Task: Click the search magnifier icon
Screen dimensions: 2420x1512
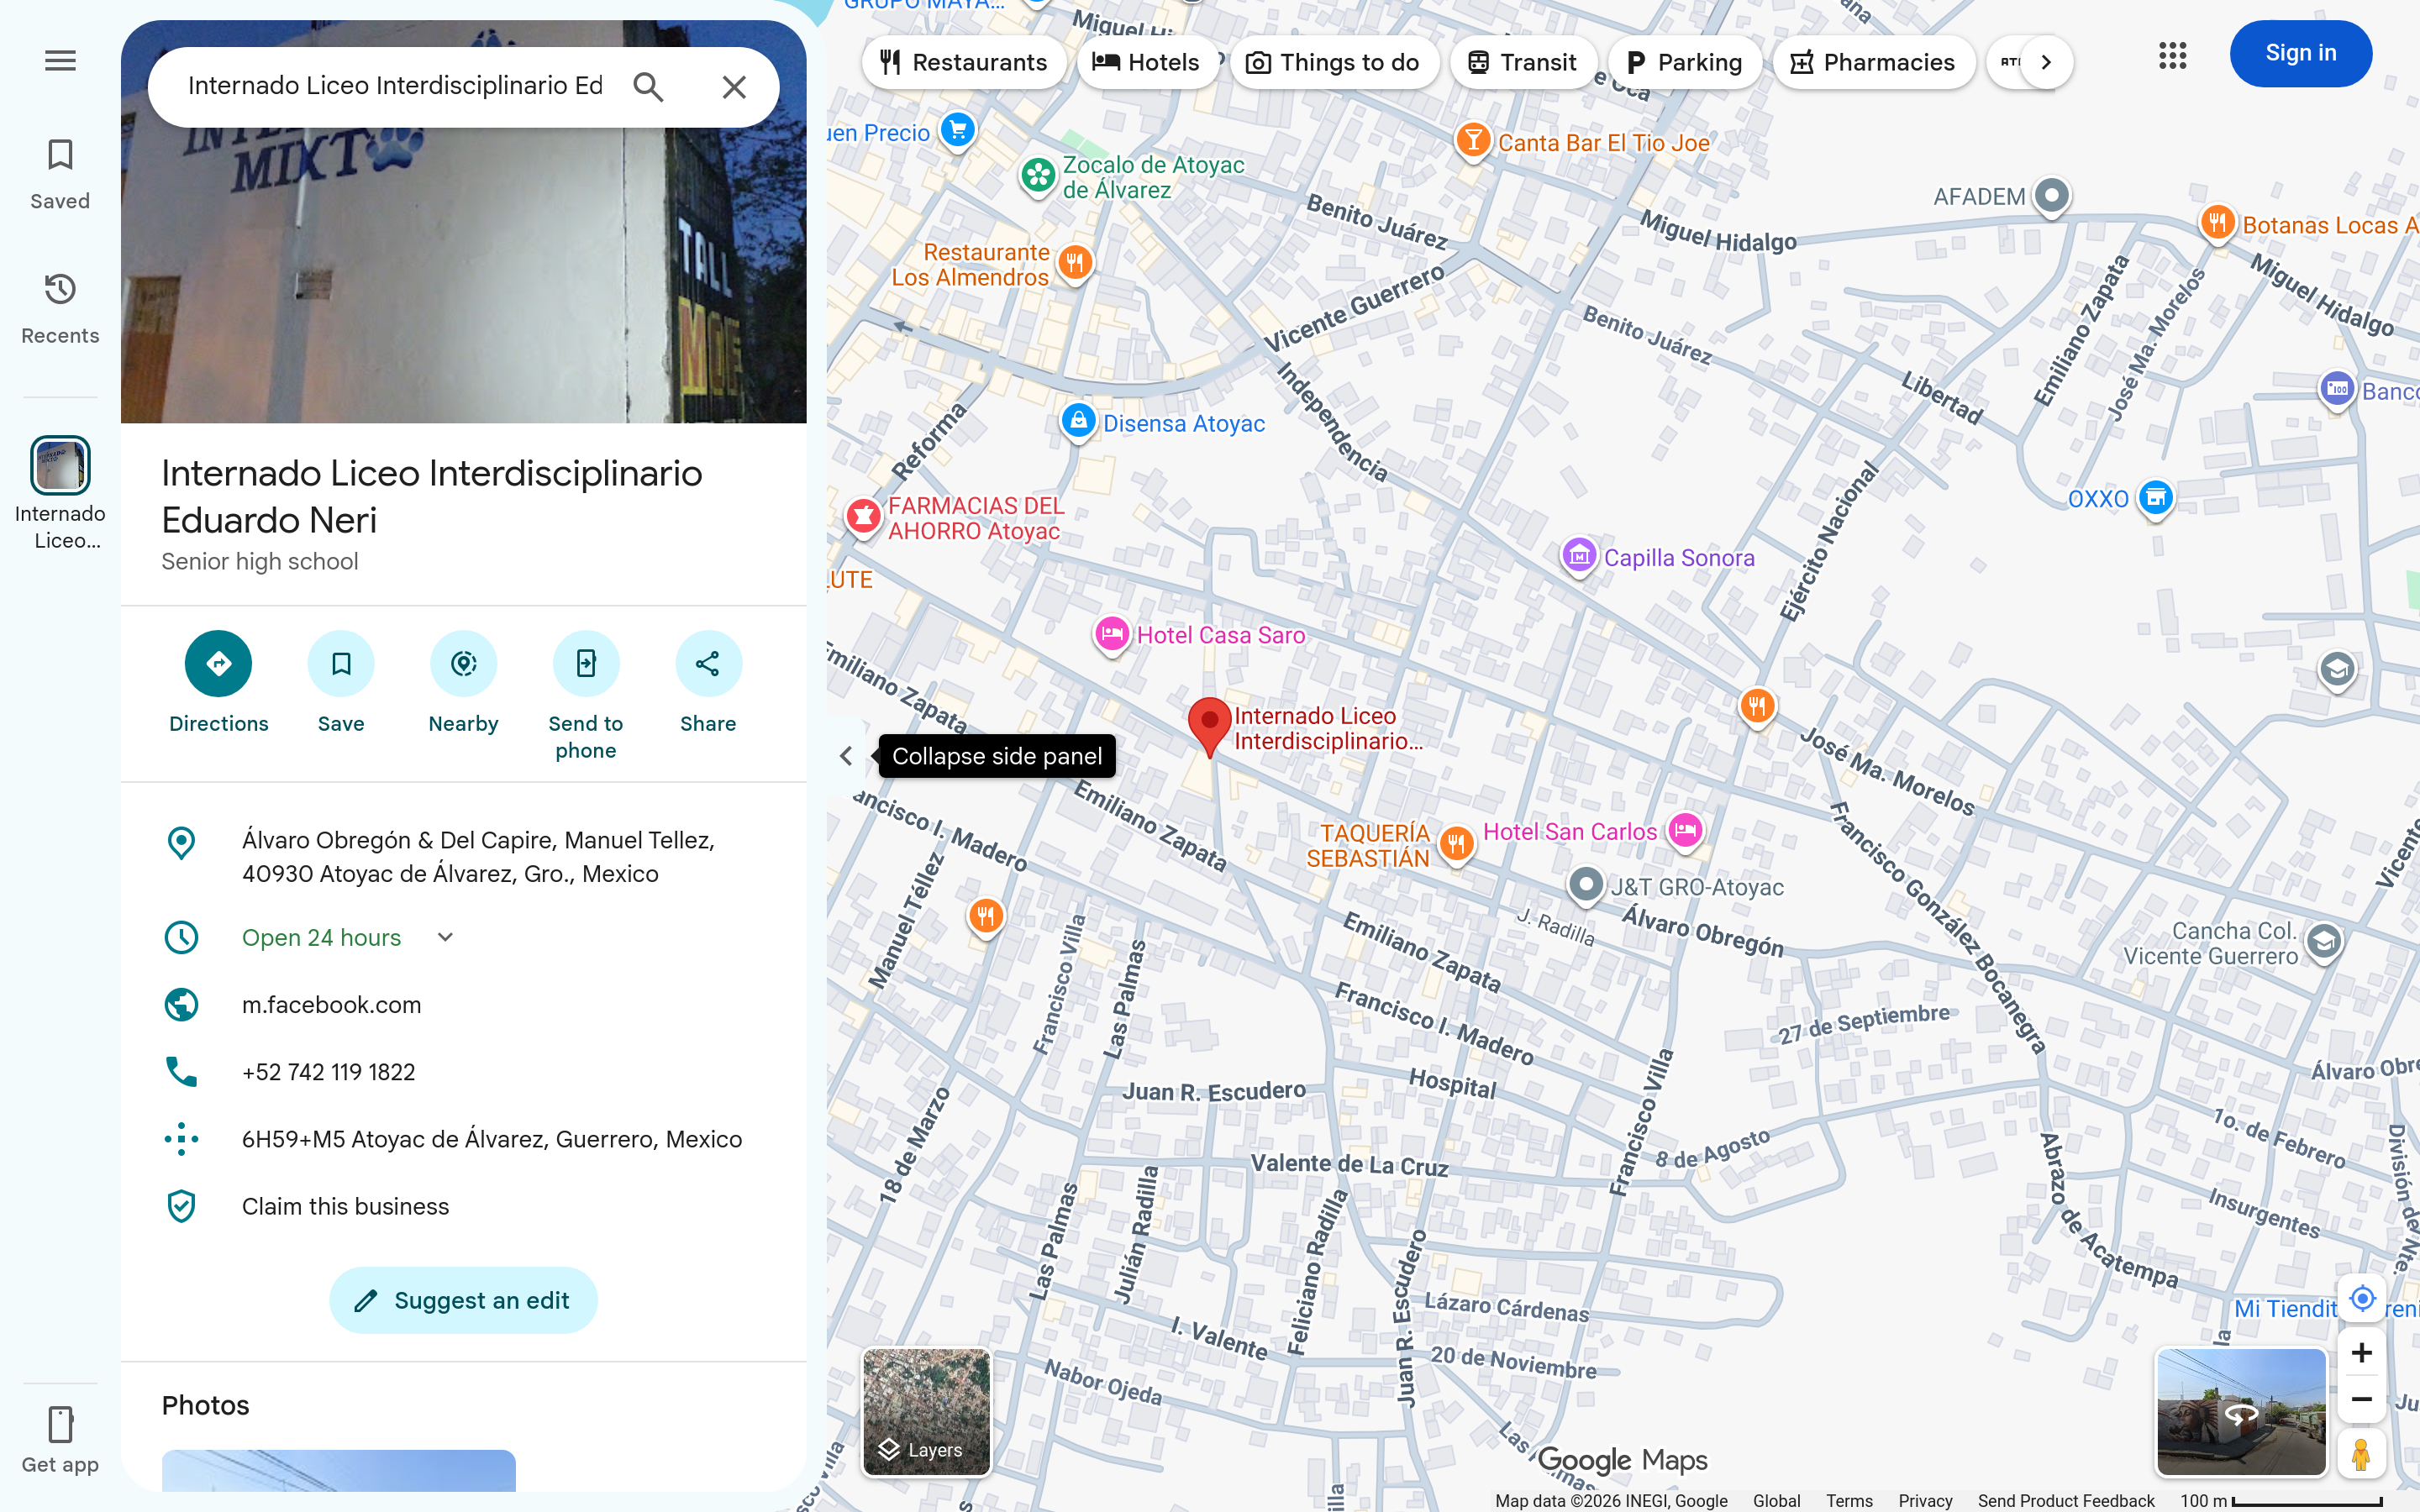Action: click(648, 87)
